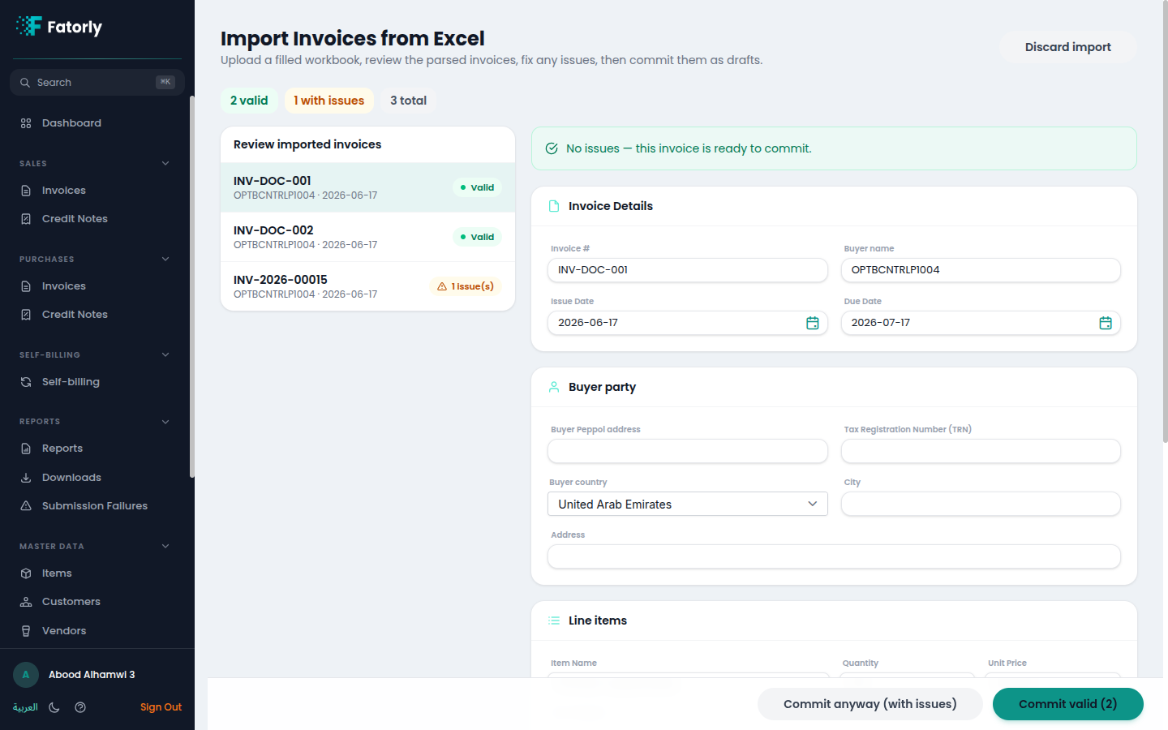Image resolution: width=1168 pixels, height=730 pixels.
Task: Collapse the Purchases section chevron
Action: pyautogui.click(x=165, y=259)
